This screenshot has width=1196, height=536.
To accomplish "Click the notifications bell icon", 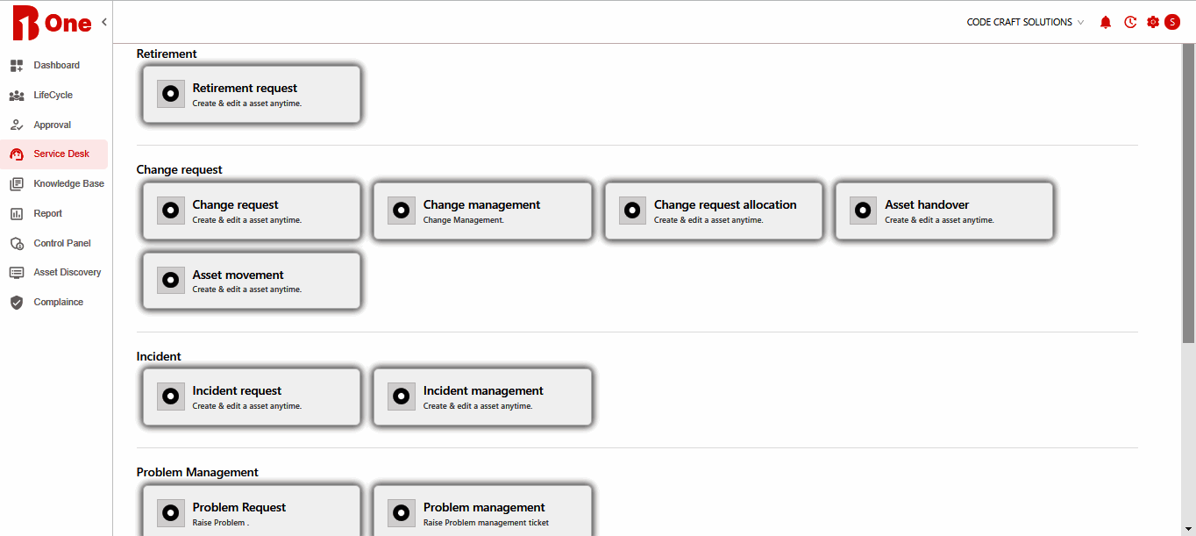I will click(1105, 23).
